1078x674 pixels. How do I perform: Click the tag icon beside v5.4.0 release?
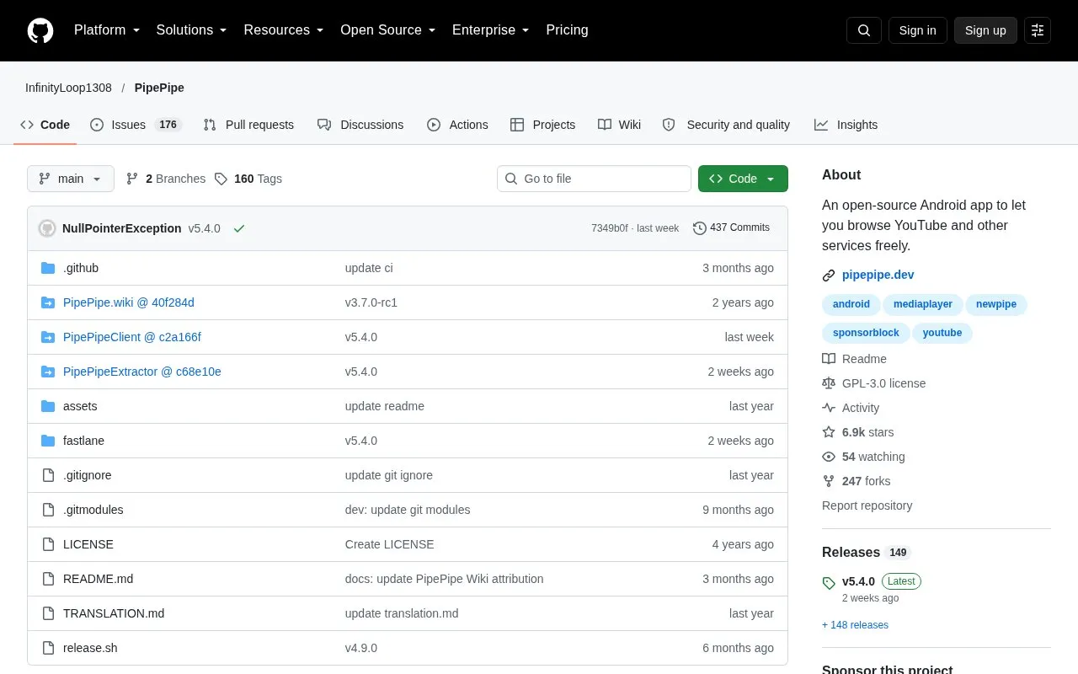(829, 583)
